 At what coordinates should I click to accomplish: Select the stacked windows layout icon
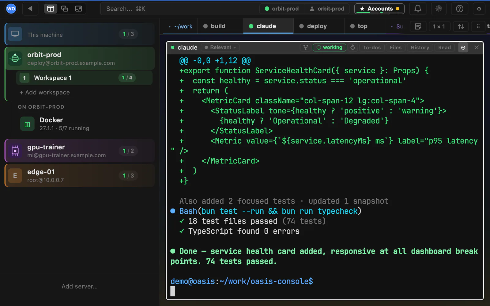pos(65,9)
